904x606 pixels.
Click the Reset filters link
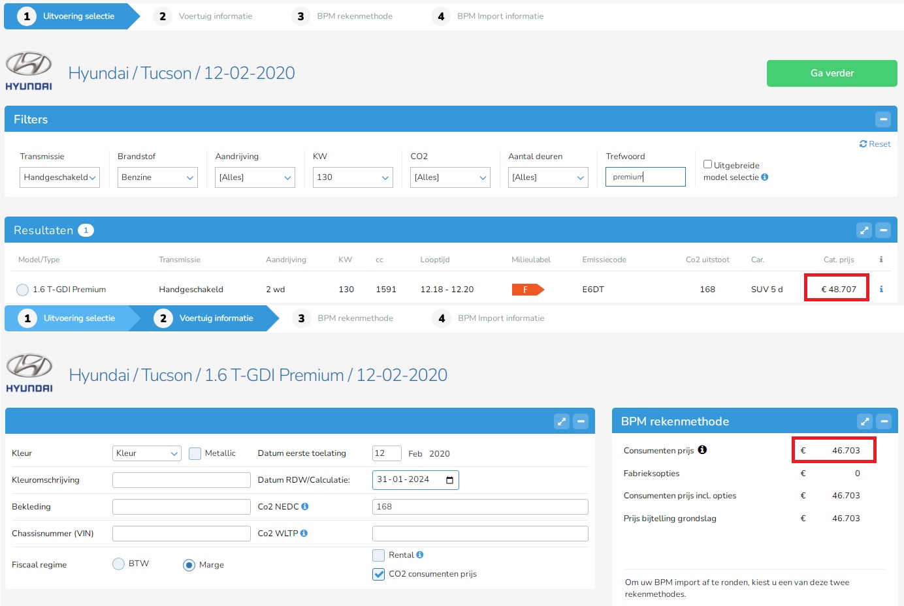pos(875,144)
